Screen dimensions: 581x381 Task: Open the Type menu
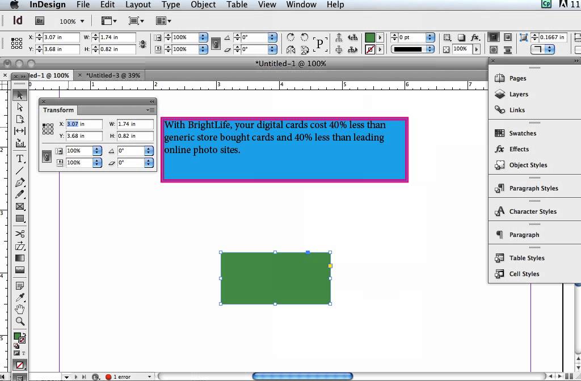[171, 5]
